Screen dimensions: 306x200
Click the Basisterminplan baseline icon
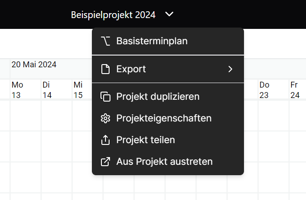coord(105,41)
